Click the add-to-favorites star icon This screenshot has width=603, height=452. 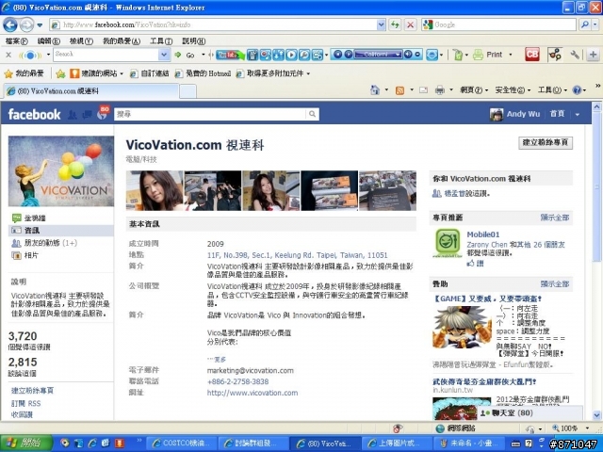[60, 73]
